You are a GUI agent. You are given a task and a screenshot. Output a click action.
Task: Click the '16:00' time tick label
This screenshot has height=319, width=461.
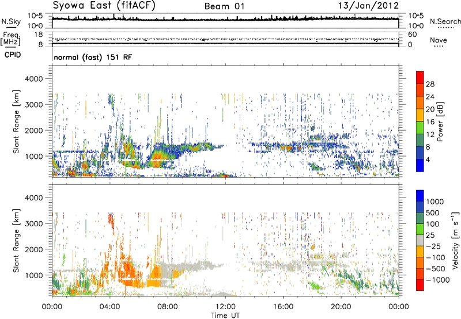pyautogui.click(x=283, y=307)
